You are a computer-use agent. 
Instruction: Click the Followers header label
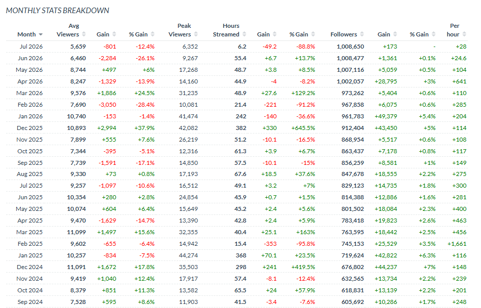tap(344, 34)
